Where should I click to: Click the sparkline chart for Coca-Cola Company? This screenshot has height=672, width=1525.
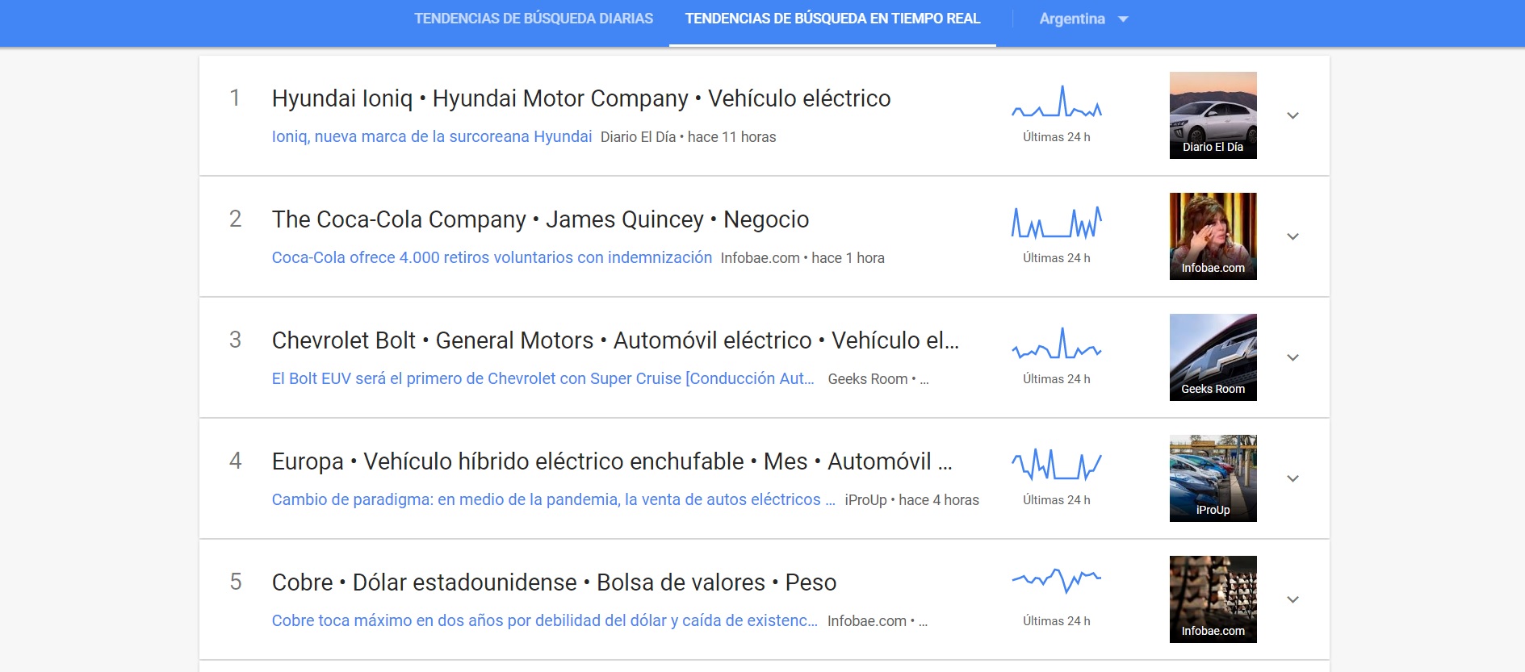coord(1057,223)
